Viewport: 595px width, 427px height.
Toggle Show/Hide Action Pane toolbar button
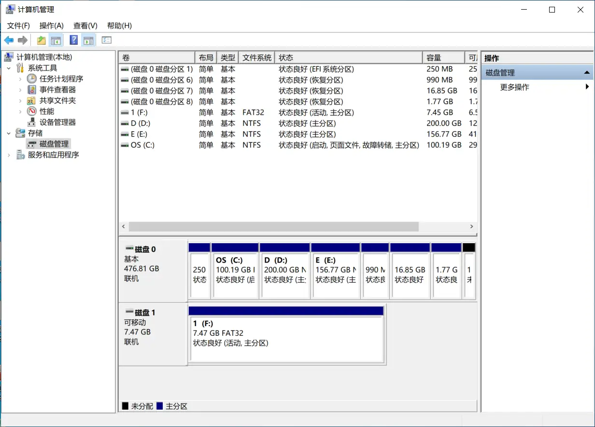coord(88,40)
